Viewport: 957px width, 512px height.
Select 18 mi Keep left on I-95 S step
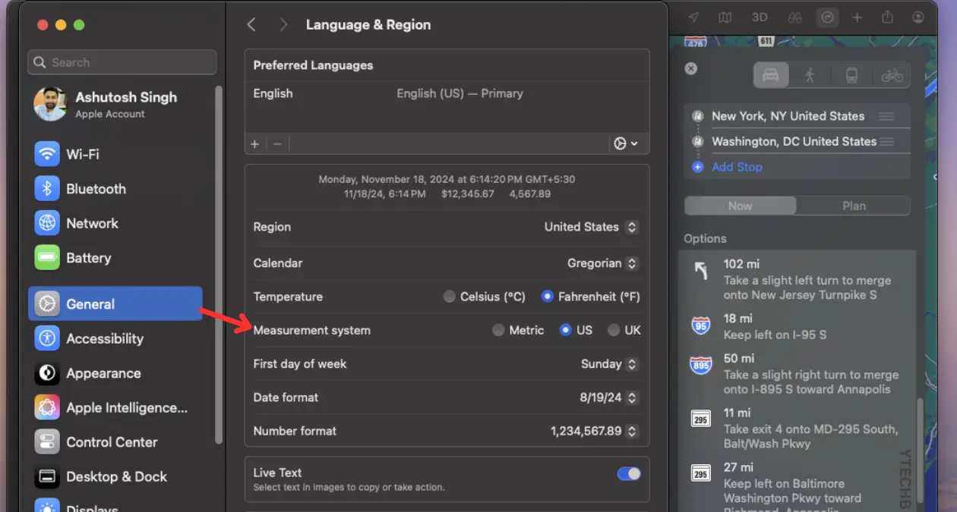pyautogui.click(x=797, y=327)
